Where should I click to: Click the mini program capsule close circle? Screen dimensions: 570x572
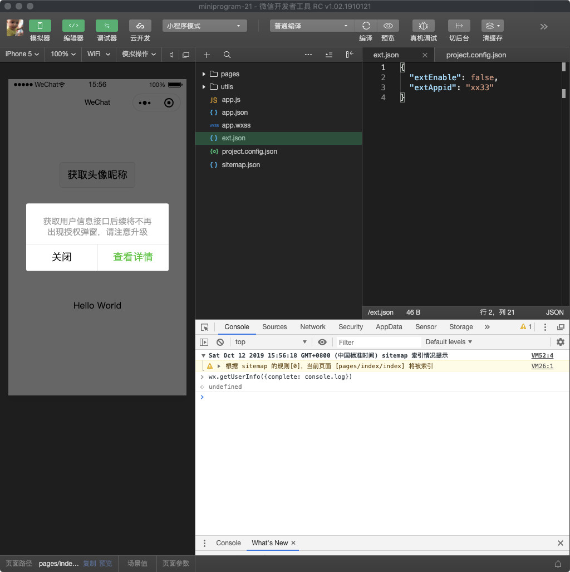[x=169, y=103]
